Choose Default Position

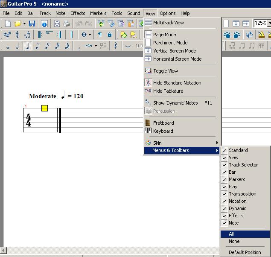pos(245,252)
